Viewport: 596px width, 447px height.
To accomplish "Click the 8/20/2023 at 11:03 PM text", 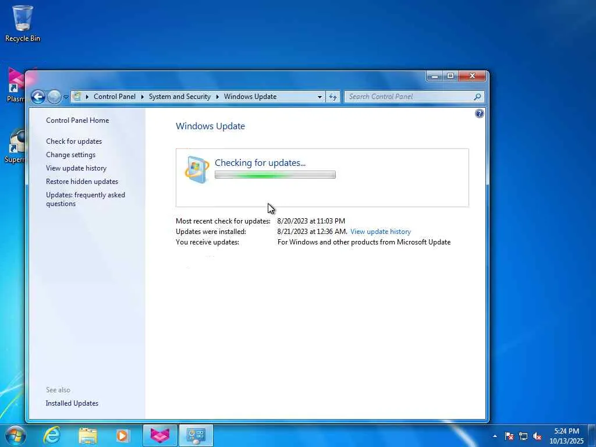I will (x=311, y=221).
